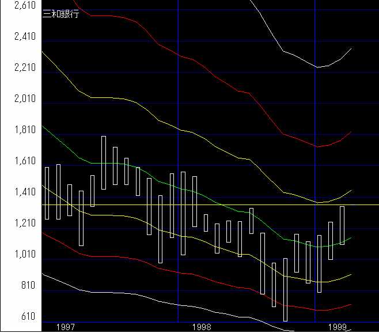Click the 三和銀行 chart title
The width and height of the screenshot is (379, 333).
[61, 14]
